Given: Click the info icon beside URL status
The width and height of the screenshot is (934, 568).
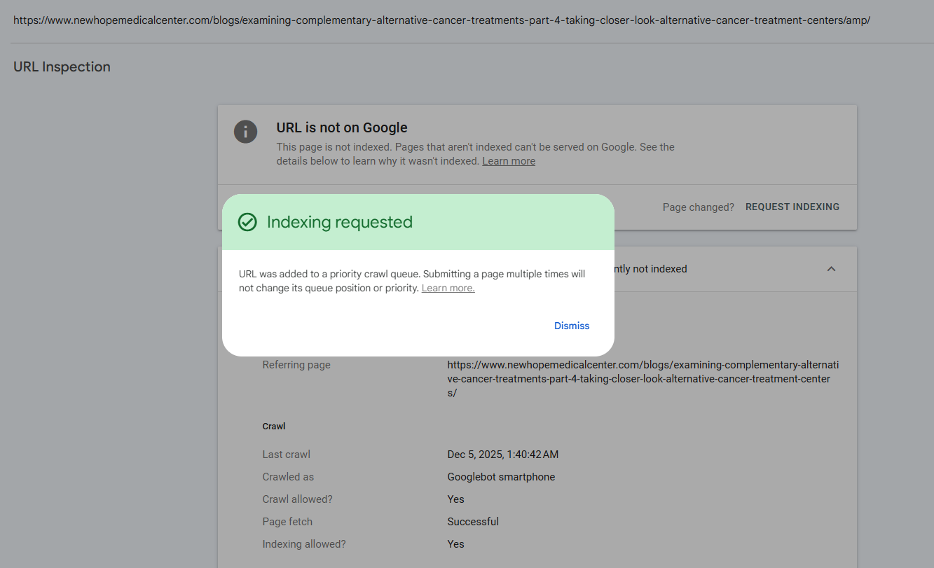Looking at the screenshot, I should tap(245, 132).
